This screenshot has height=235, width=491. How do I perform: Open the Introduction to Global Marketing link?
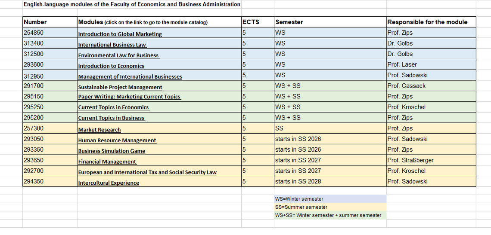120,34
